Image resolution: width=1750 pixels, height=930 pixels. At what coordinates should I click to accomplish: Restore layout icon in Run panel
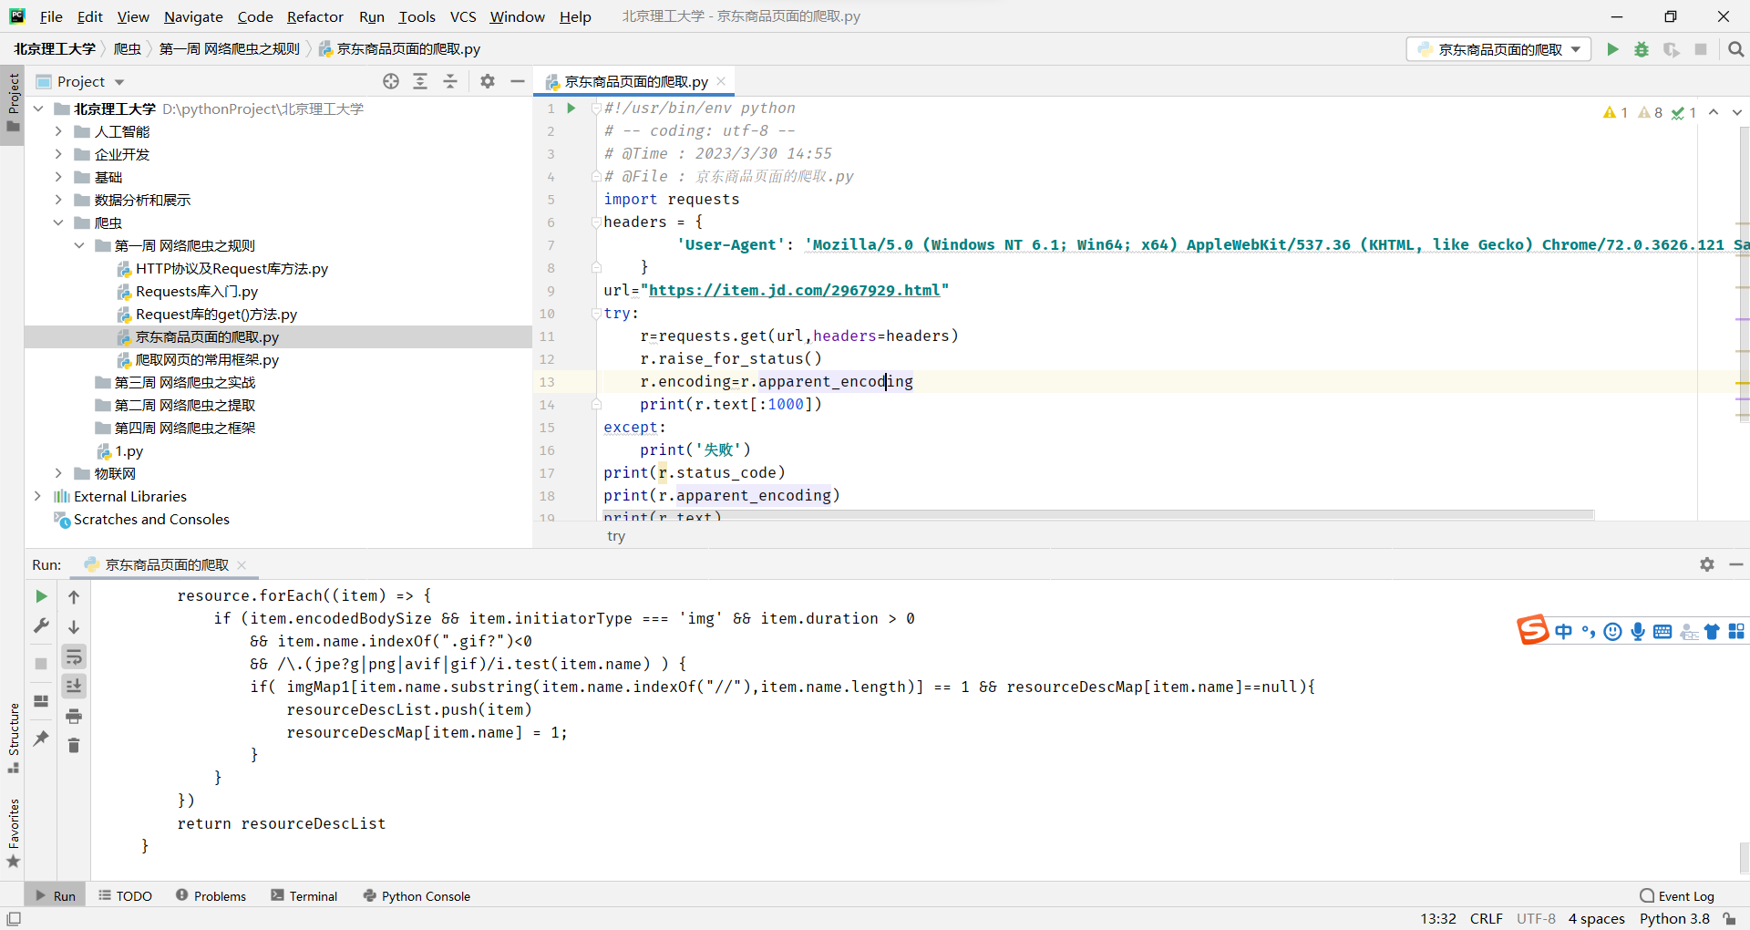click(41, 700)
